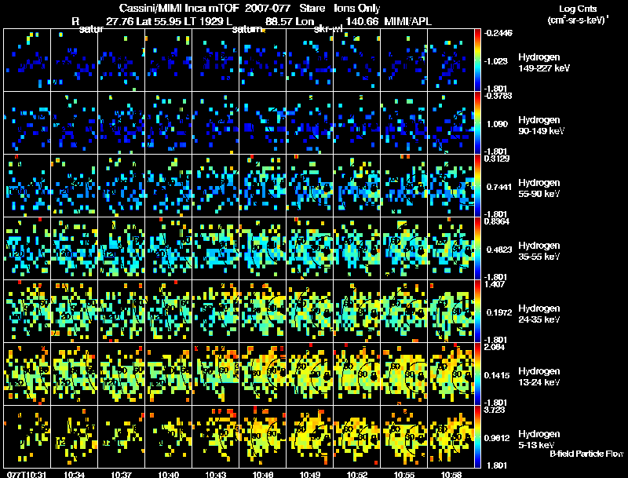Click the Hydrogen 55-90 keV row label
This screenshot has width=628, height=478.
pyautogui.click(x=539, y=188)
